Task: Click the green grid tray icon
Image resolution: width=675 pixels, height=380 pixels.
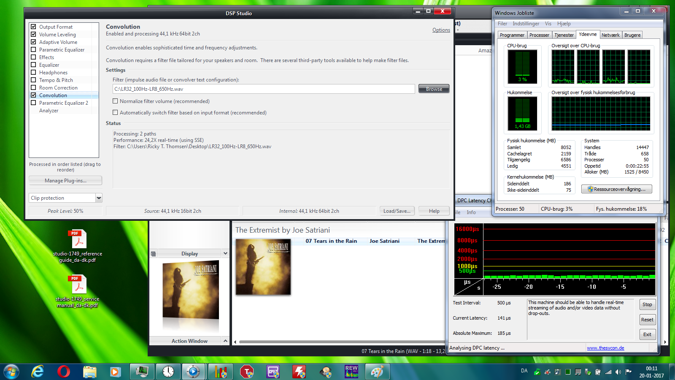Action: tap(568, 372)
